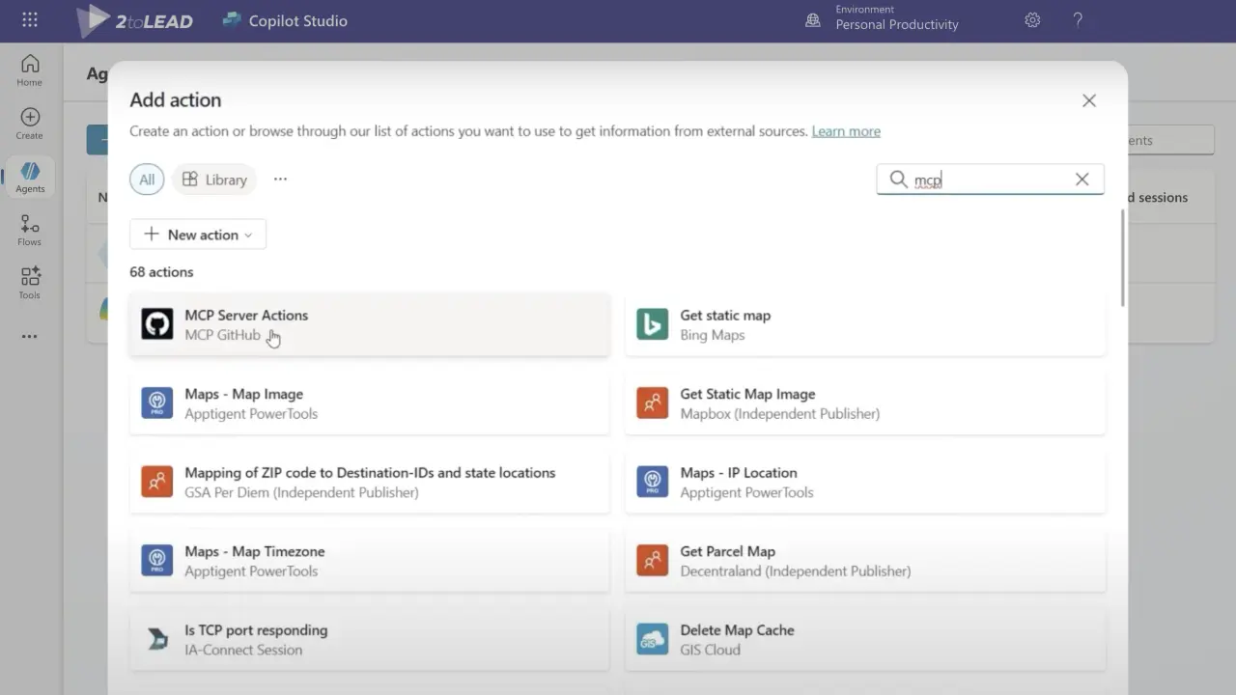1236x695 pixels.
Task: Select Get Static Map Image action
Action: [865, 403]
